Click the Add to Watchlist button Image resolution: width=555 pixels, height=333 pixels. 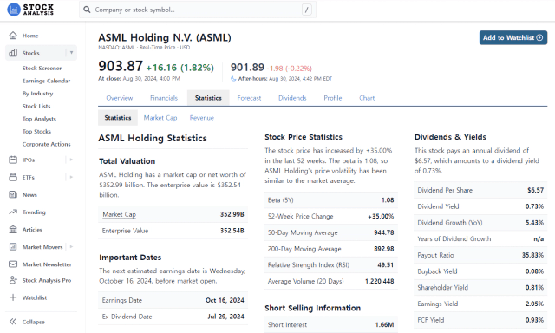(513, 37)
